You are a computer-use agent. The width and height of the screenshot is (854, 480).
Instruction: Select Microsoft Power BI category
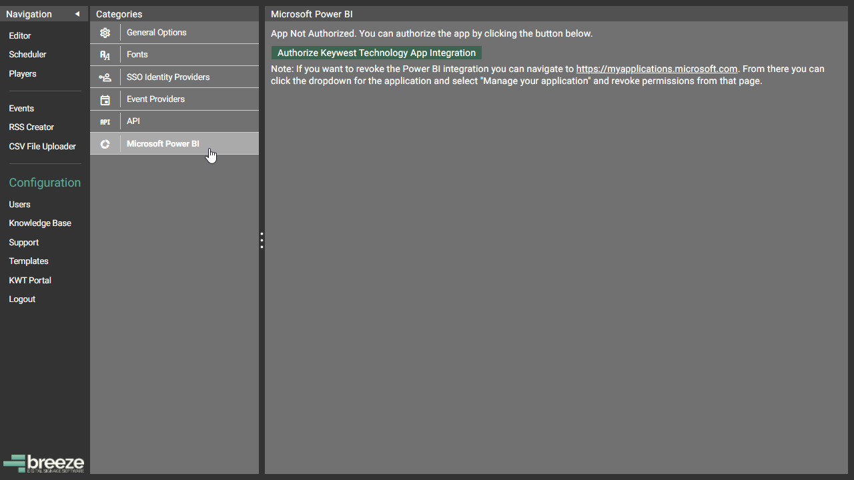pyautogui.click(x=174, y=143)
